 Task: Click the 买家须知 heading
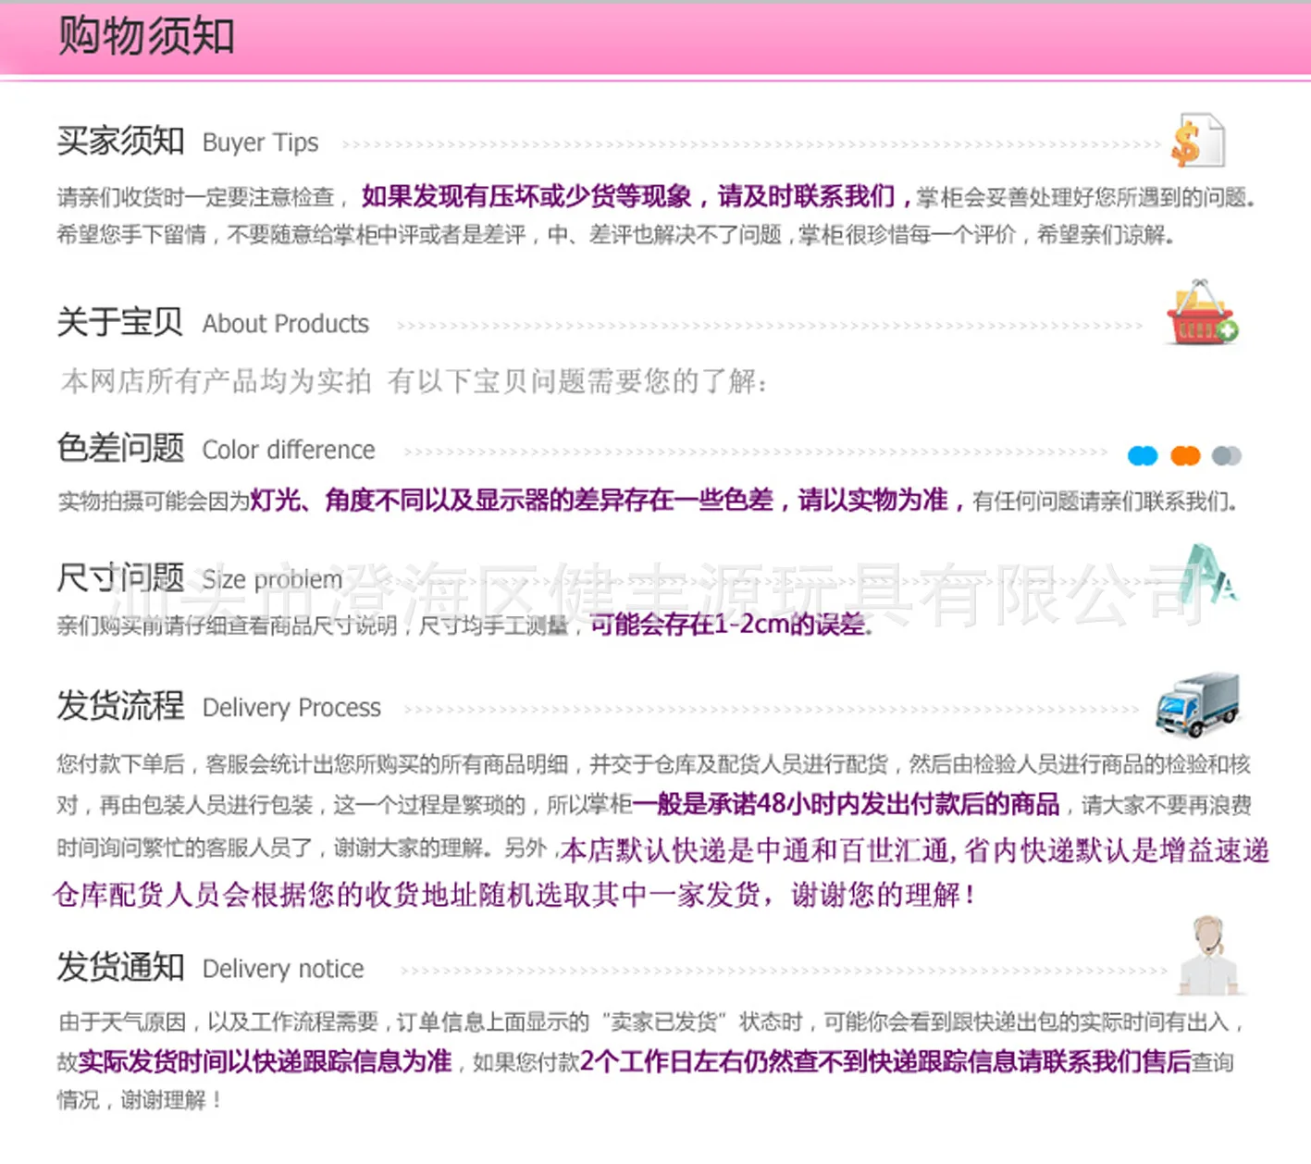coord(120,141)
